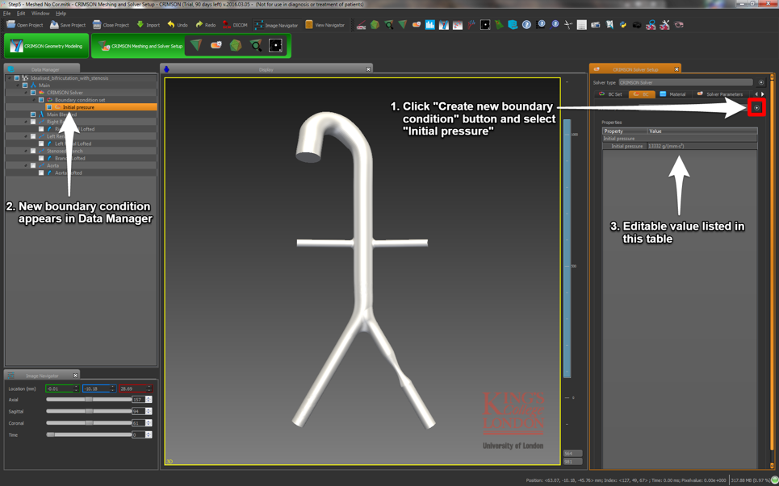
Task: Click the Redo toolbar button
Action: click(205, 25)
